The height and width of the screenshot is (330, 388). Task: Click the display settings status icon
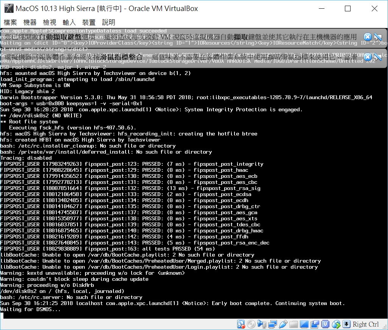pos(304,324)
